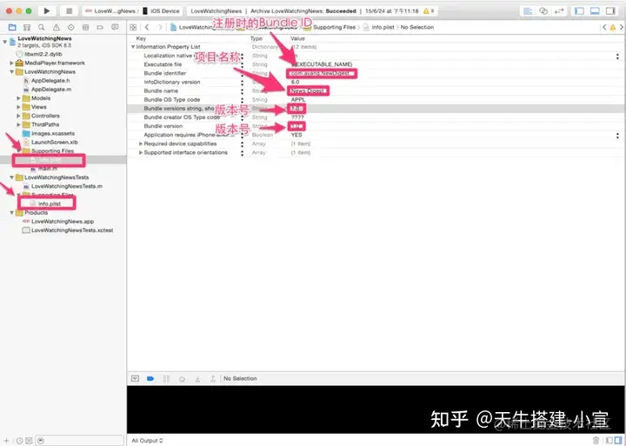This screenshot has height=446, width=626.
Task: Toggle the variables view pane button
Action: (x=609, y=441)
